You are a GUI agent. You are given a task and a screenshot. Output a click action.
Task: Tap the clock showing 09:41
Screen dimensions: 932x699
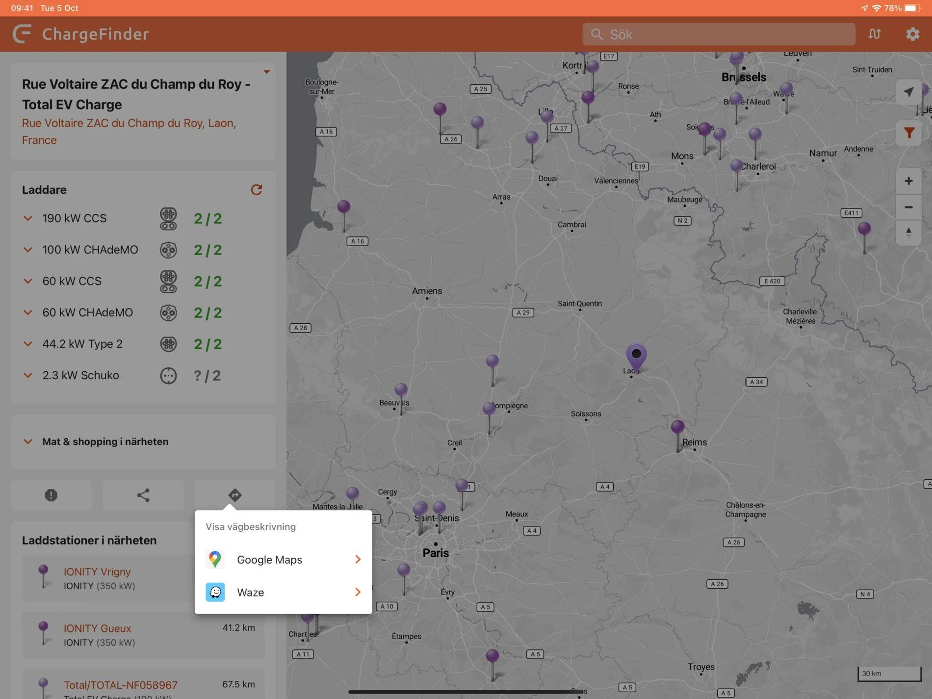(22, 8)
